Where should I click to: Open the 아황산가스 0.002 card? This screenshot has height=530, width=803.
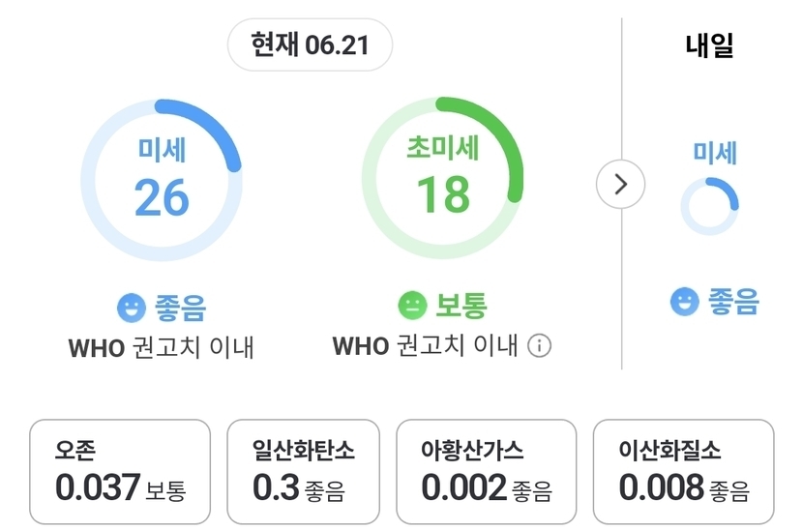(487, 472)
